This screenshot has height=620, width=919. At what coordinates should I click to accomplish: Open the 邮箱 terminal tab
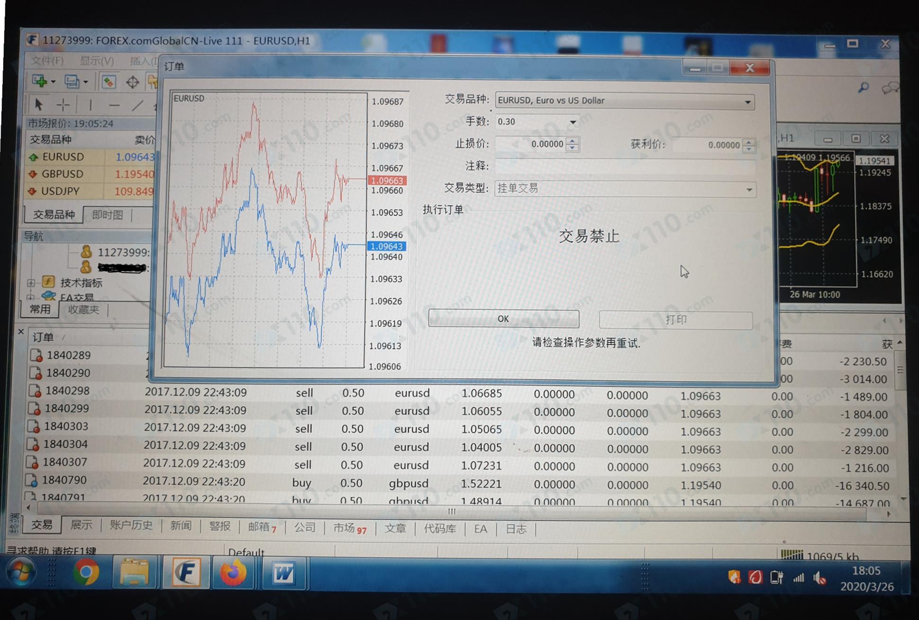pyautogui.click(x=263, y=527)
